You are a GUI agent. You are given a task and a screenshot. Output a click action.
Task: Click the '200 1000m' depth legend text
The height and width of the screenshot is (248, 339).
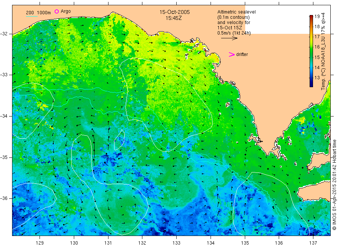(x=38, y=13)
